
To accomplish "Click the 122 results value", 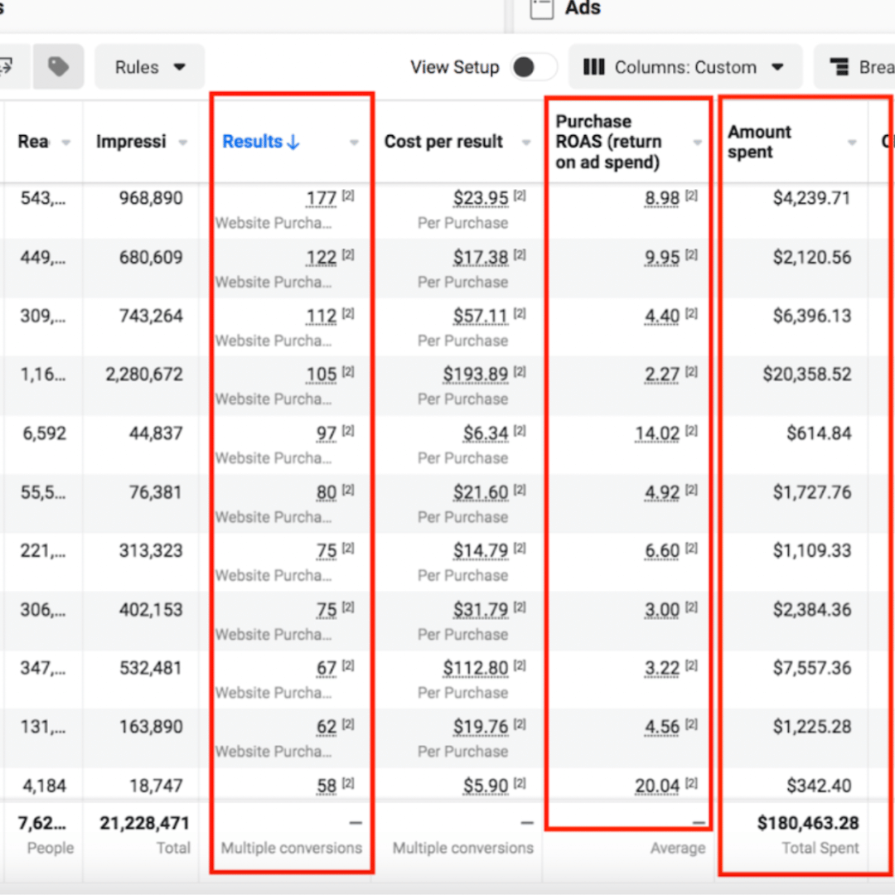I will [321, 258].
